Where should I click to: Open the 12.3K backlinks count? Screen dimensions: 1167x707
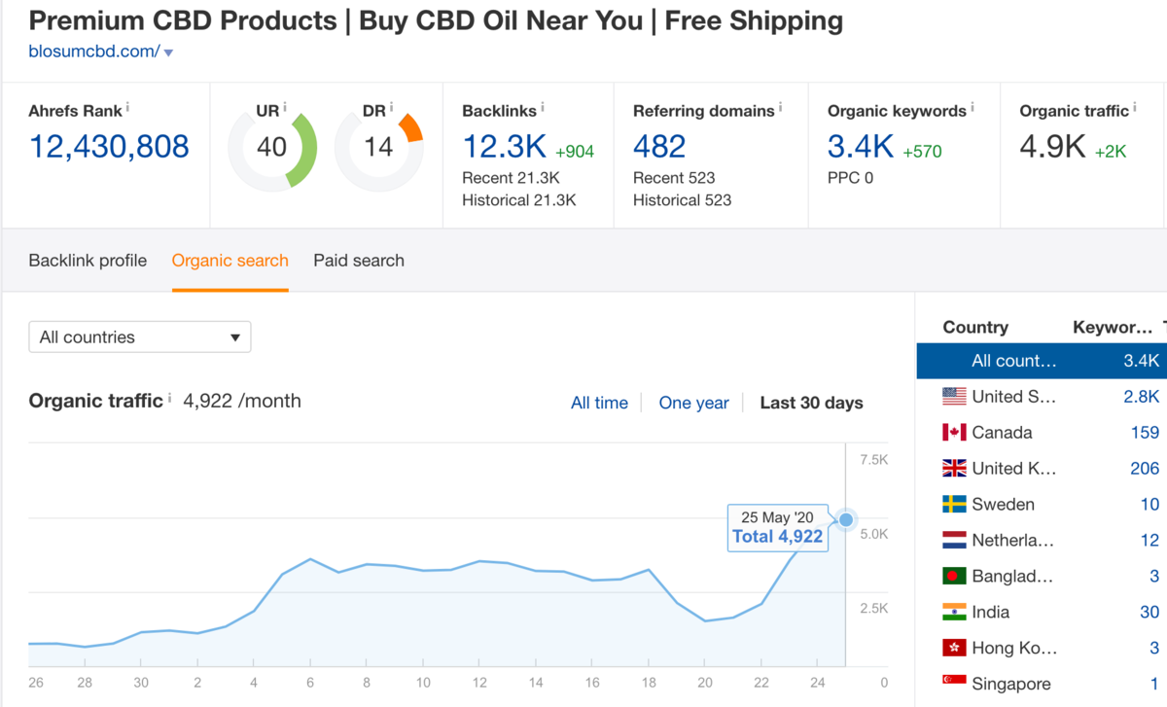[504, 147]
